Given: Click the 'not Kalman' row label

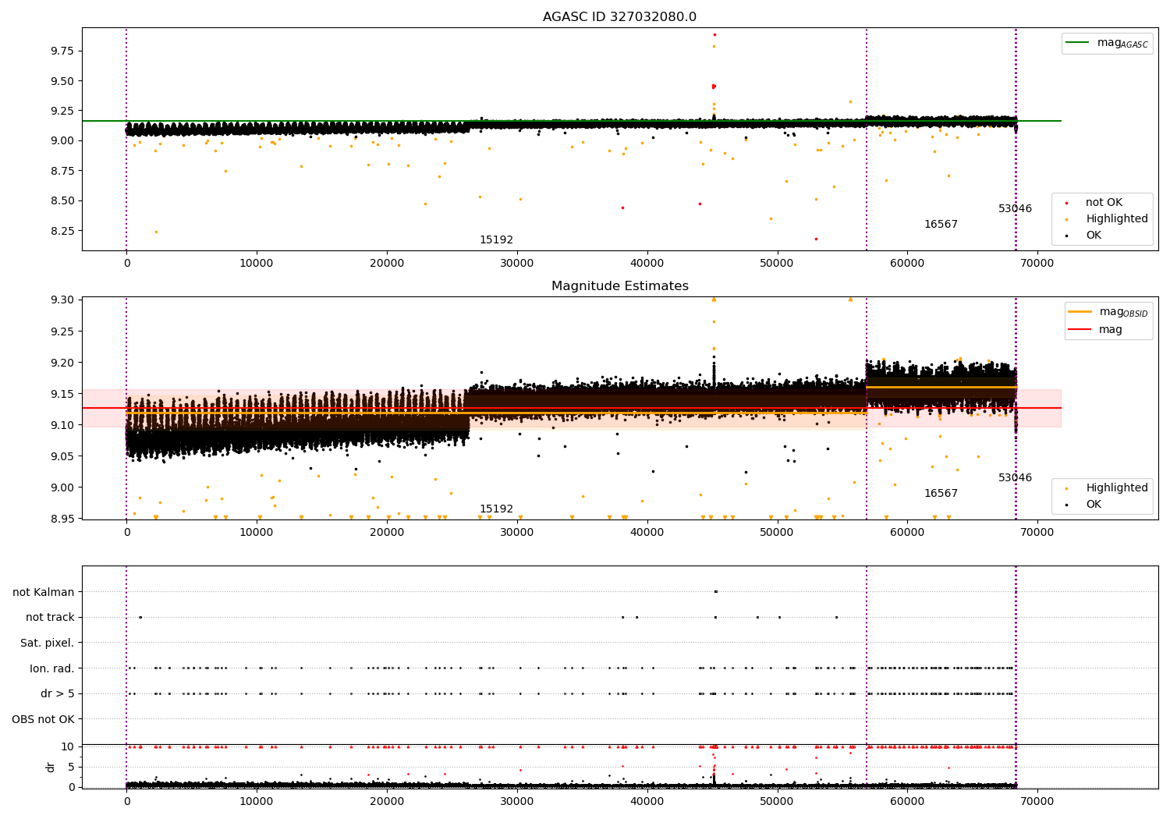Looking at the screenshot, I should point(44,593).
